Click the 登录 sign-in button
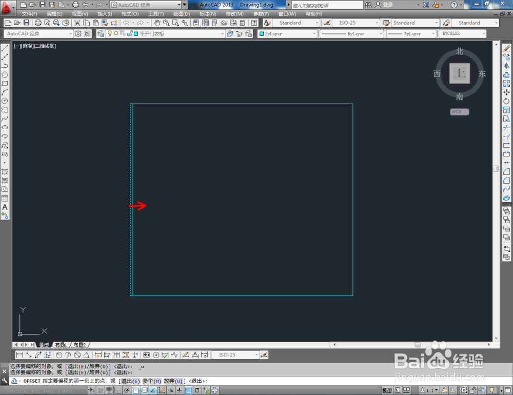This screenshot has height=395, width=513. [x=384, y=5]
